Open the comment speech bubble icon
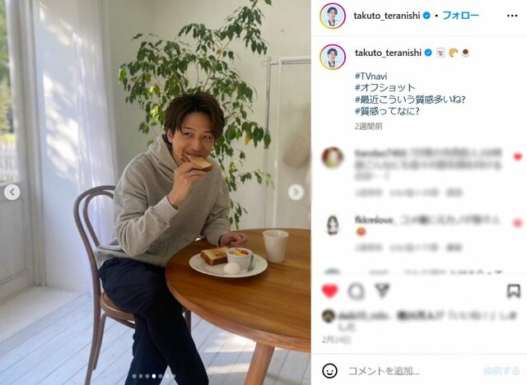The height and width of the screenshot is (385, 527). pyautogui.click(x=356, y=291)
